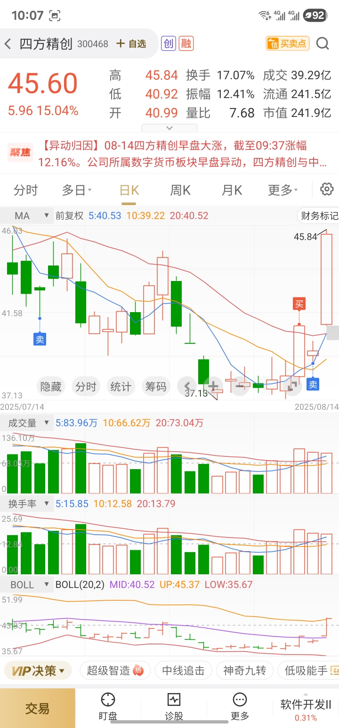Select the 低吸能手 indicator chip
339x728 pixels.
(308, 670)
